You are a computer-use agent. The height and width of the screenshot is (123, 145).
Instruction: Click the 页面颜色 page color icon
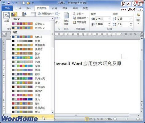click(74, 18)
